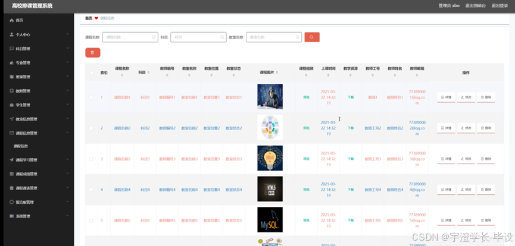The height and width of the screenshot is (246, 515).
Task: Click 详情 button for 课程名称1 row
Action: coord(446,97)
